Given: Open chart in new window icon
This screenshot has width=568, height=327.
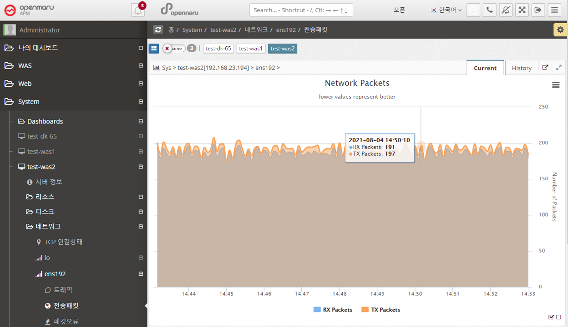Looking at the screenshot, I should tap(545, 68).
